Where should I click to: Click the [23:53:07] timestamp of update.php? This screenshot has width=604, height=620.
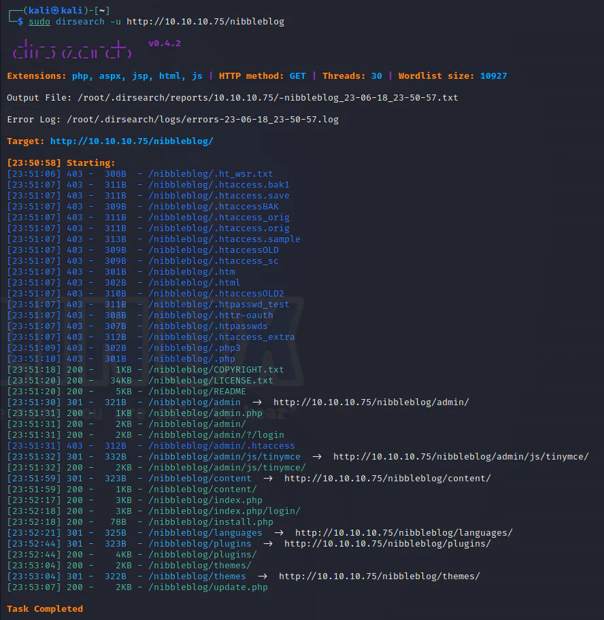(x=34, y=587)
